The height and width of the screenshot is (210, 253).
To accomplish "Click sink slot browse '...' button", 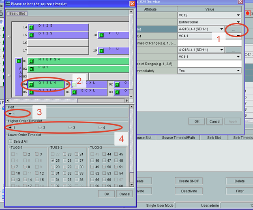I will 233,50.
